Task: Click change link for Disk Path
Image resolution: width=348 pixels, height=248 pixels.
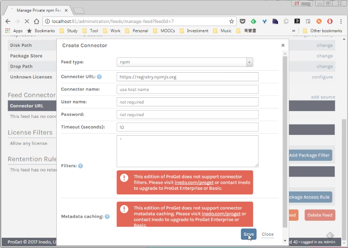Action: coord(325,45)
